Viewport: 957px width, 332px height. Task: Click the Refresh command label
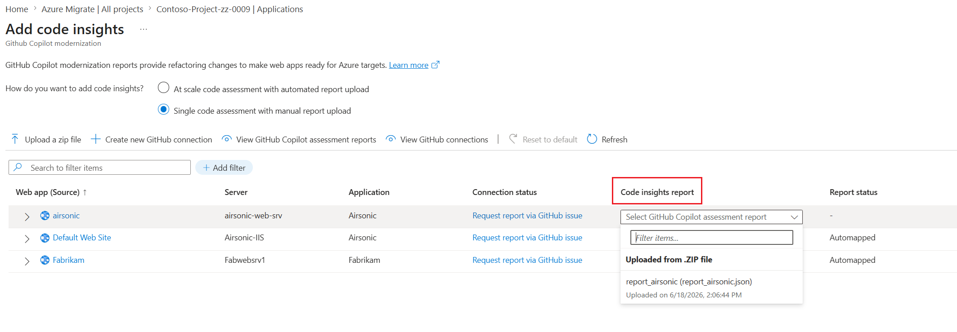(615, 140)
